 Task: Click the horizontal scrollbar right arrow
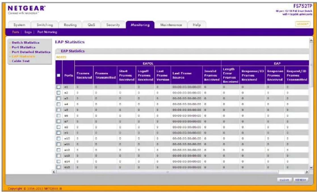tap(307, 172)
